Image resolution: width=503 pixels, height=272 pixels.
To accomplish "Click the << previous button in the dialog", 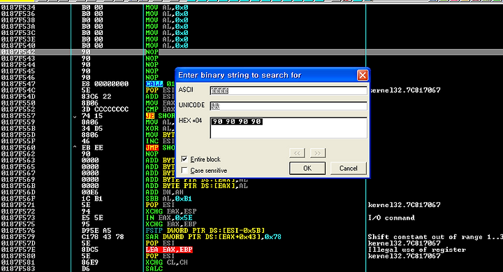I will [297, 153].
